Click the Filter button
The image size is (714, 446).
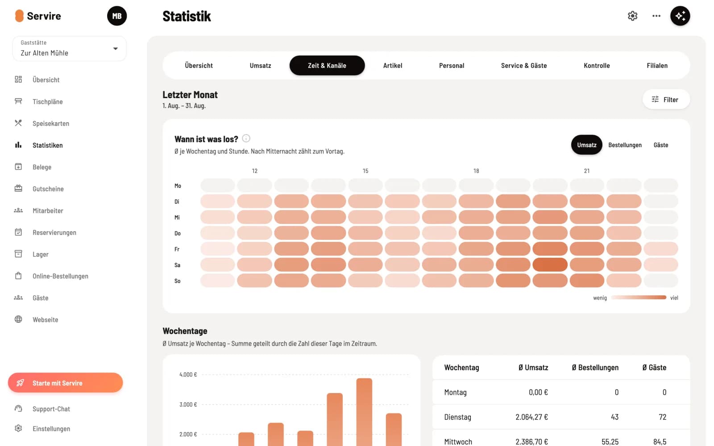tap(666, 99)
